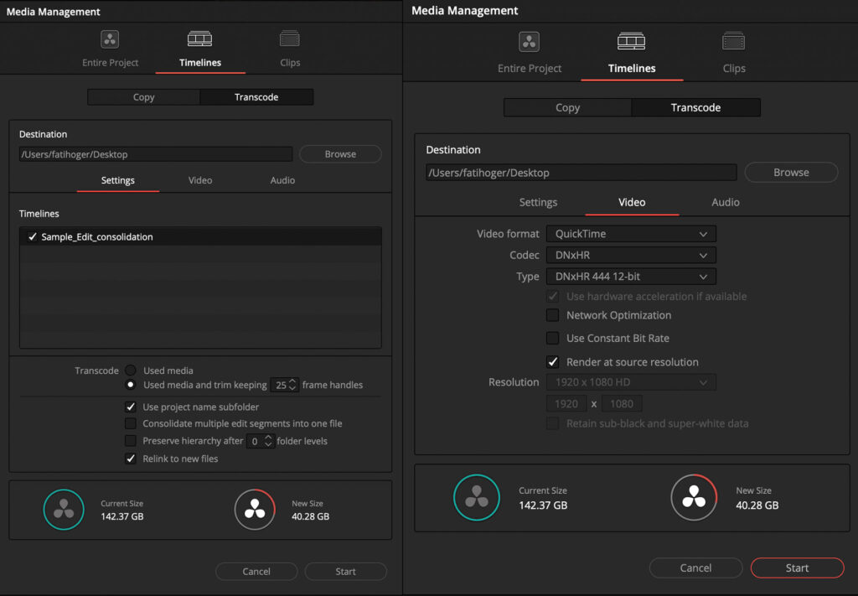Toggle 'Use project name subfolder' checkbox

pos(130,407)
